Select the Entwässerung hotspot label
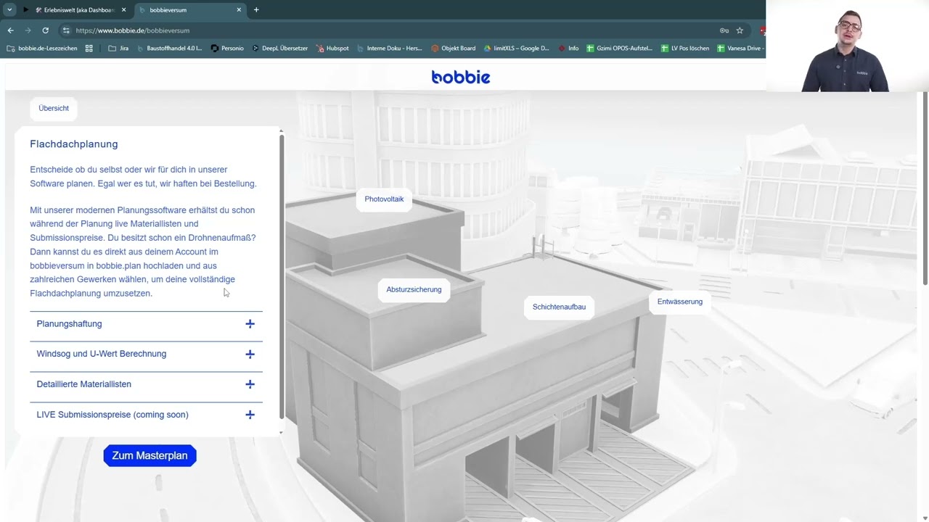 click(679, 302)
